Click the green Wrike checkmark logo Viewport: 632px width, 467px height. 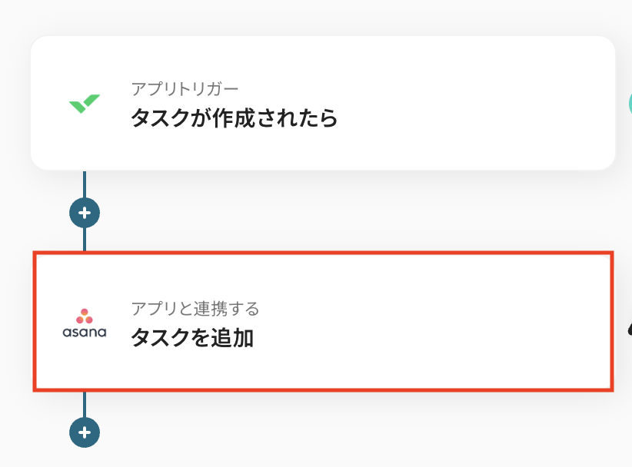84,104
